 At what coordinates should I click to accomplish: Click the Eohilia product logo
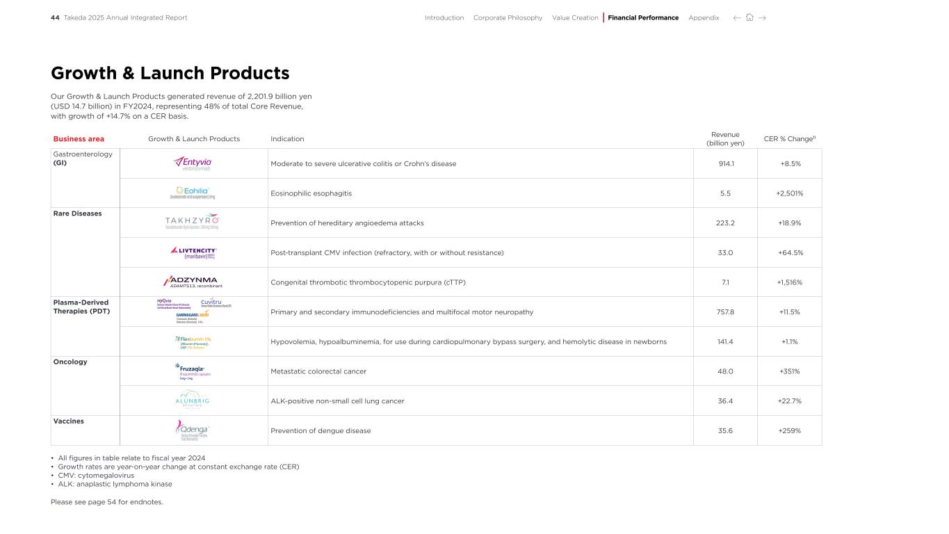[x=193, y=193]
